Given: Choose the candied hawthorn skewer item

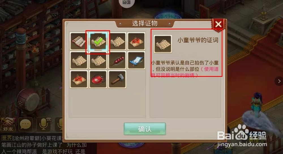Looking at the screenshot, I should (117, 60).
